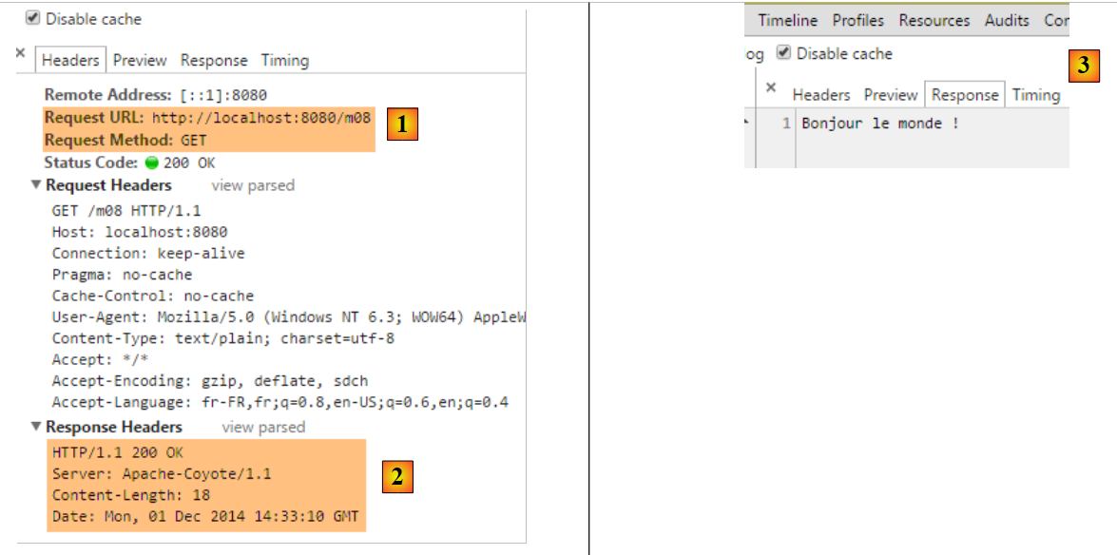The image size is (1117, 555).
Task: Switch to Timing tab in right panel
Action: click(x=1035, y=95)
